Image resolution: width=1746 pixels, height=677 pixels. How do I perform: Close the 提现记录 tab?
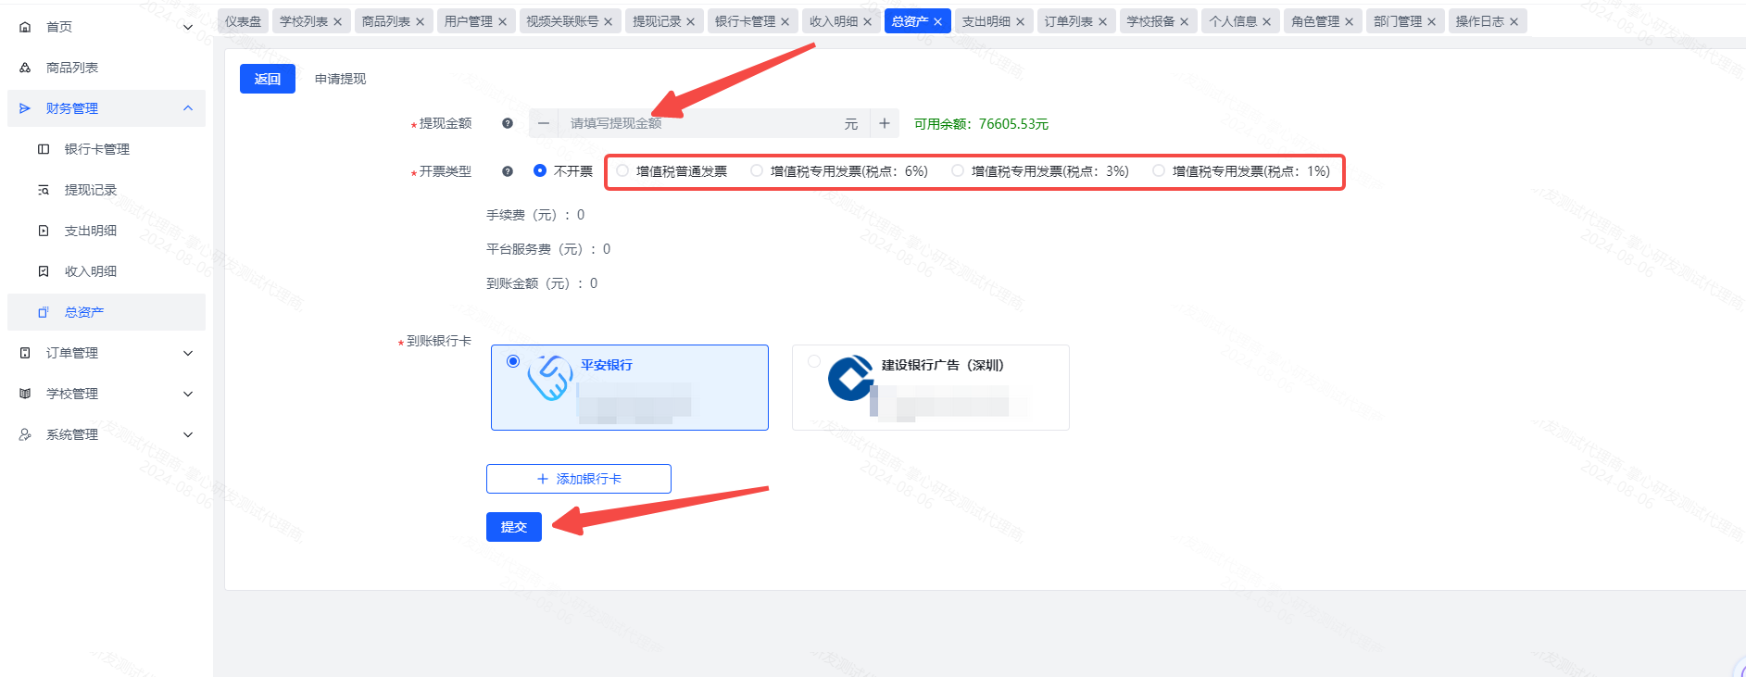[x=690, y=21]
